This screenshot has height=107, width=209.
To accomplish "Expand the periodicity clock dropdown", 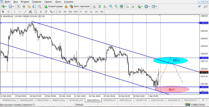I will pyautogui.click(x=149, y=6).
